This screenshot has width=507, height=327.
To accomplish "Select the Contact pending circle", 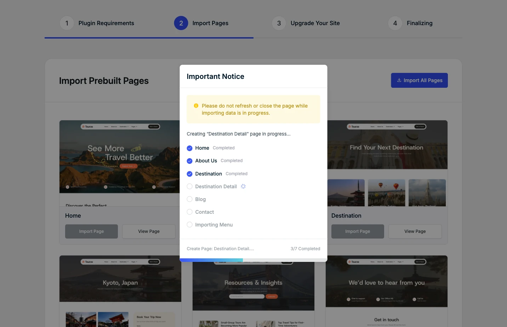I will click(190, 212).
